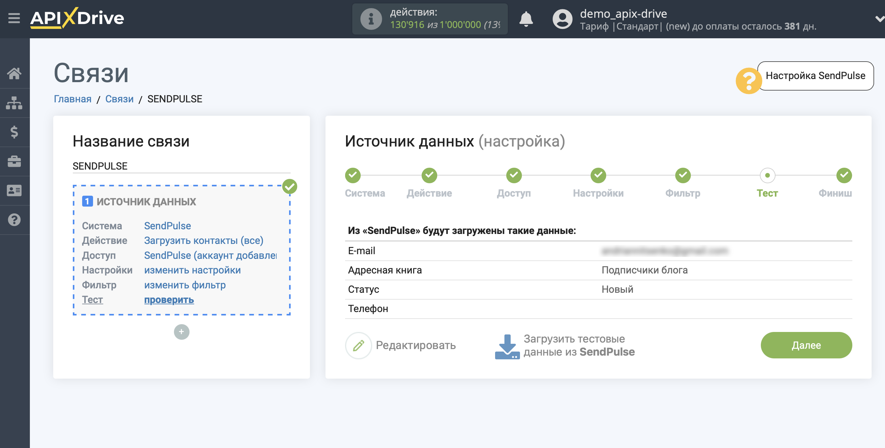Click the orange help question icon
The height and width of the screenshot is (448, 885).
coord(748,81)
